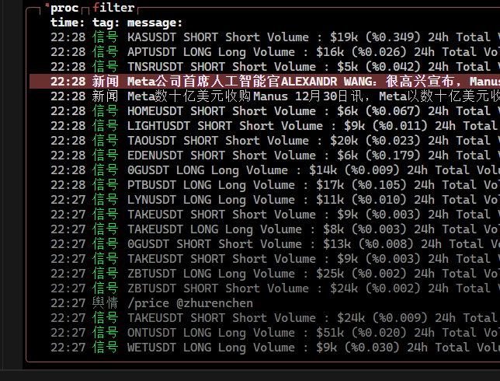
Task: Select the TNSRUSDT SHORT $5k row
Action: (x=265, y=67)
